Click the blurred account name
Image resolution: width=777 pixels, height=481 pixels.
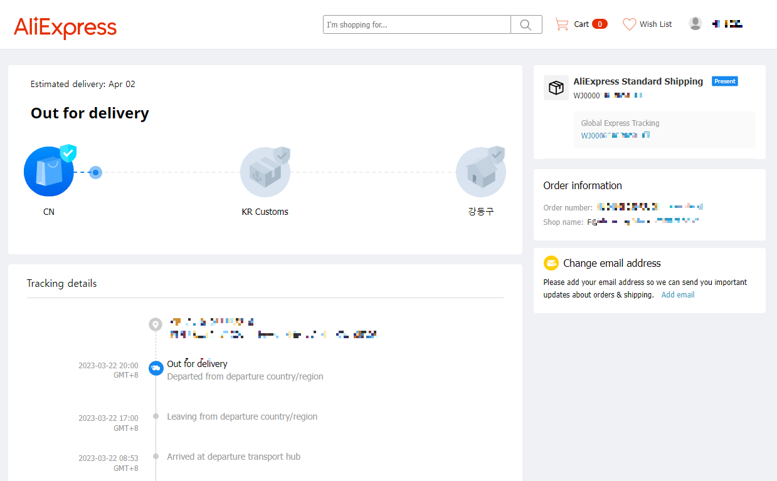click(727, 24)
